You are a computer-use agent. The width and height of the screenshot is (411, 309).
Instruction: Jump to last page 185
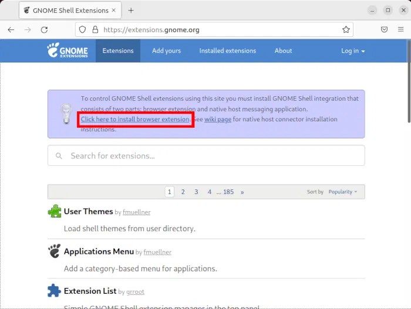click(228, 192)
